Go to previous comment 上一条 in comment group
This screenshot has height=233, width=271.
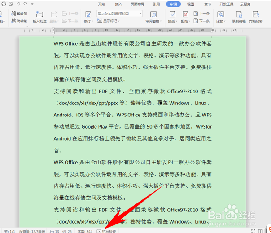click(x=70, y=13)
